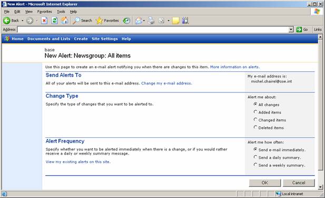Open Favorites star in toolbar
The height and width of the screenshot is (198, 325).
(x=100, y=21)
